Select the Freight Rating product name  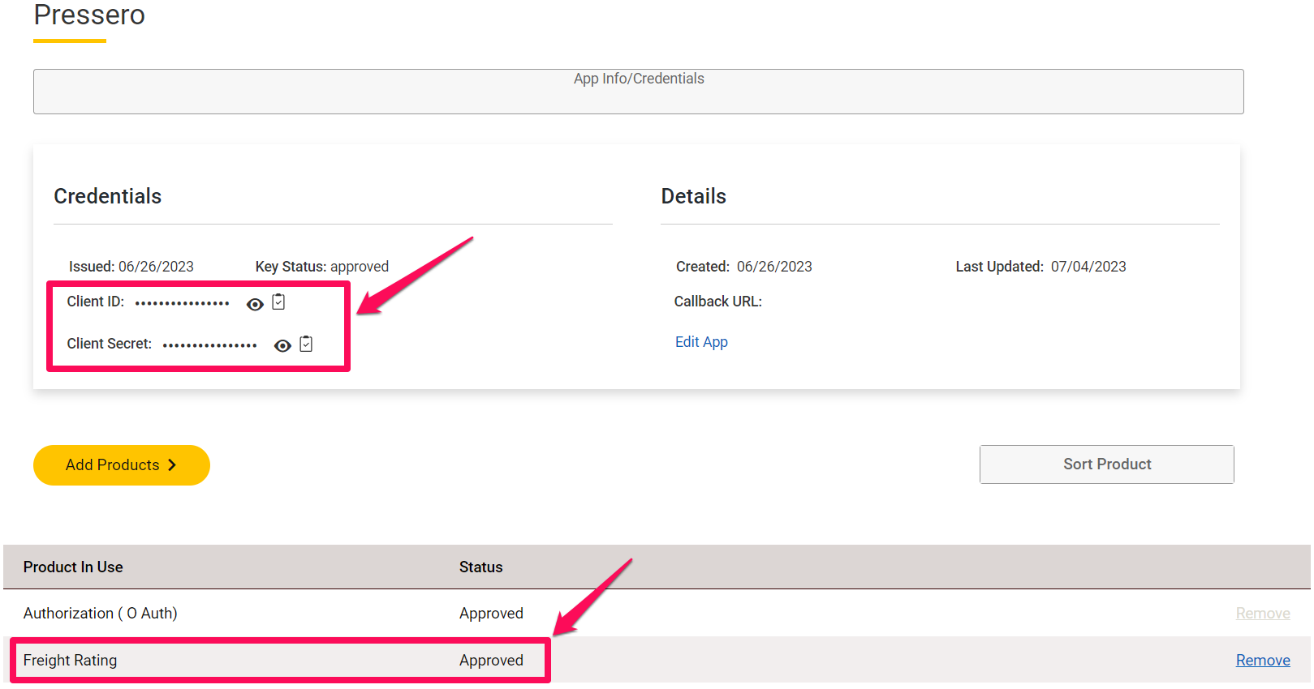tap(70, 661)
